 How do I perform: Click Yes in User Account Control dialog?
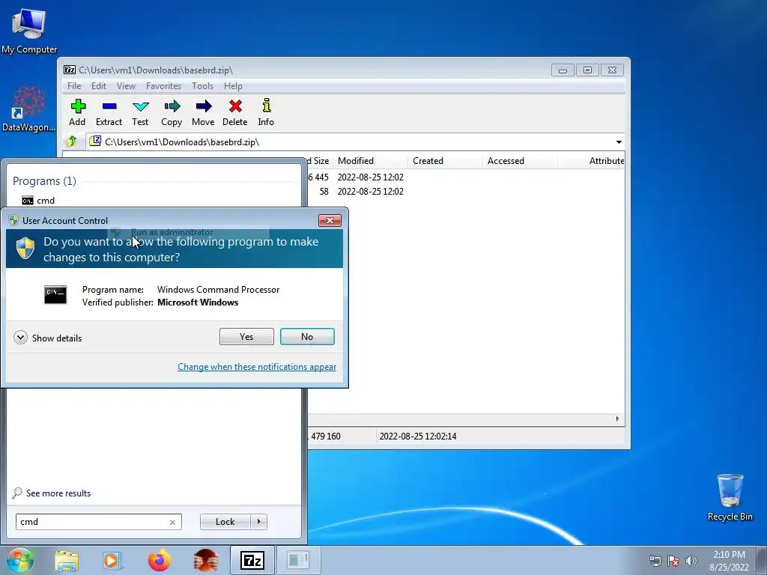(x=246, y=336)
